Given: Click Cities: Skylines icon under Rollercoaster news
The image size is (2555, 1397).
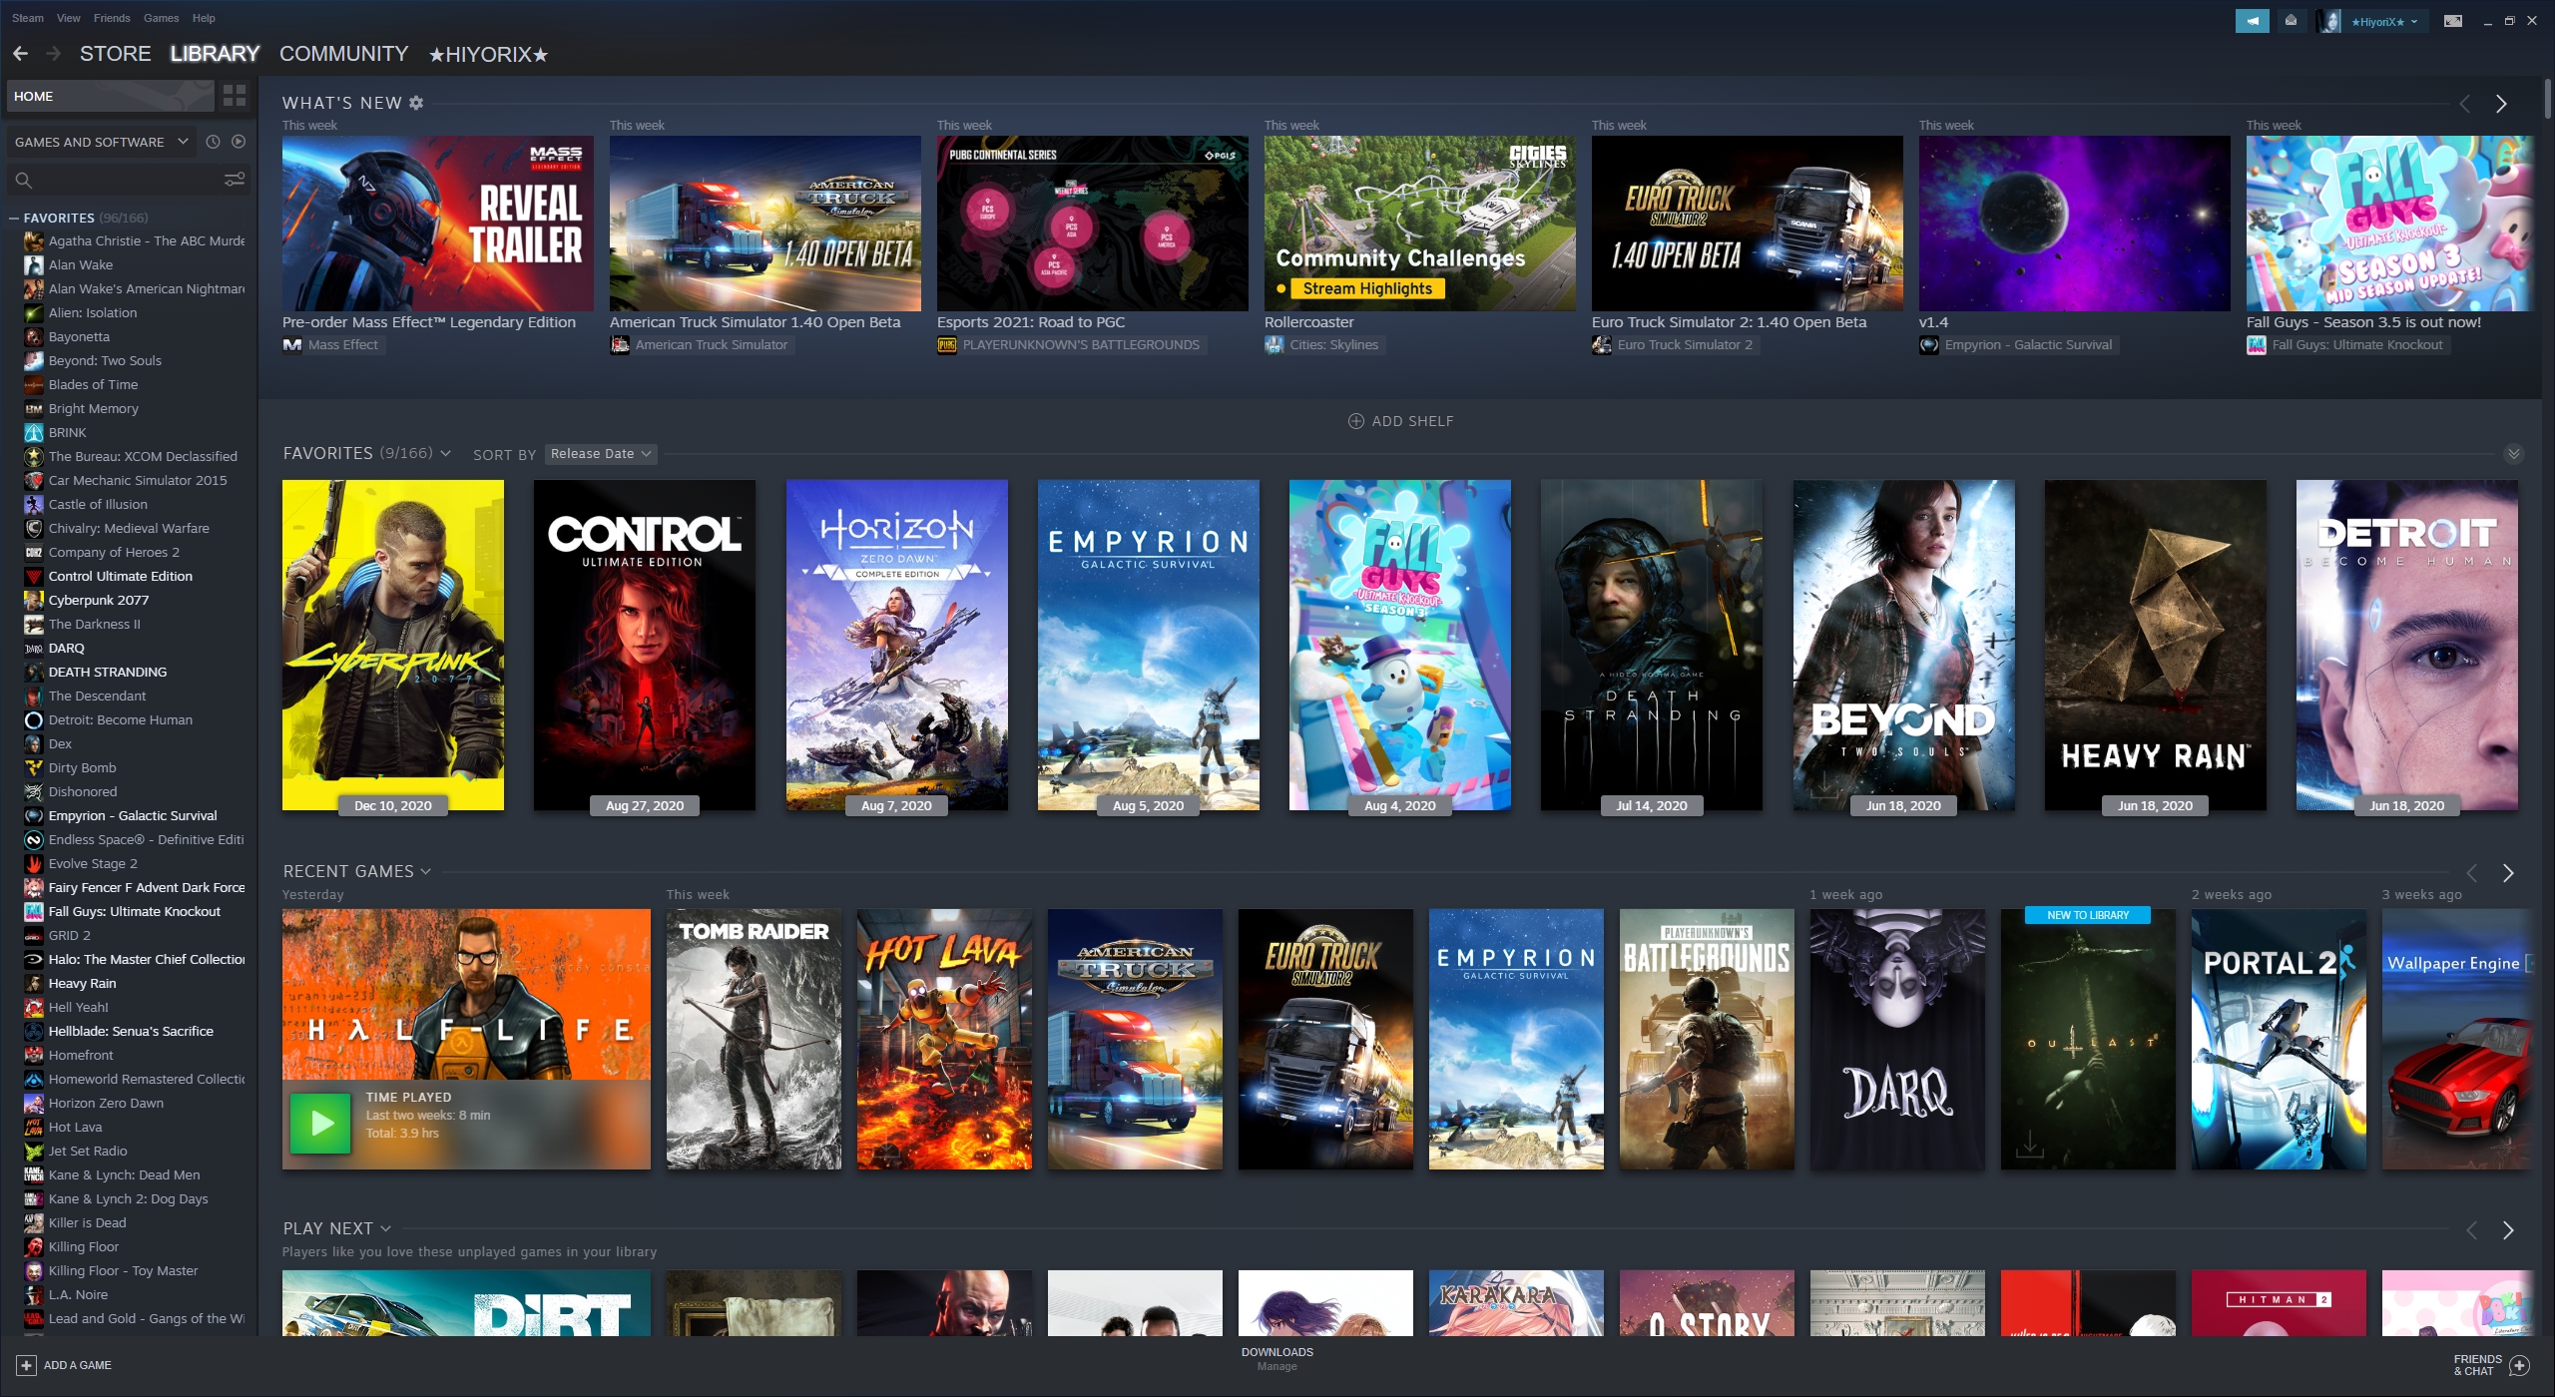Looking at the screenshot, I should pos(1275,345).
